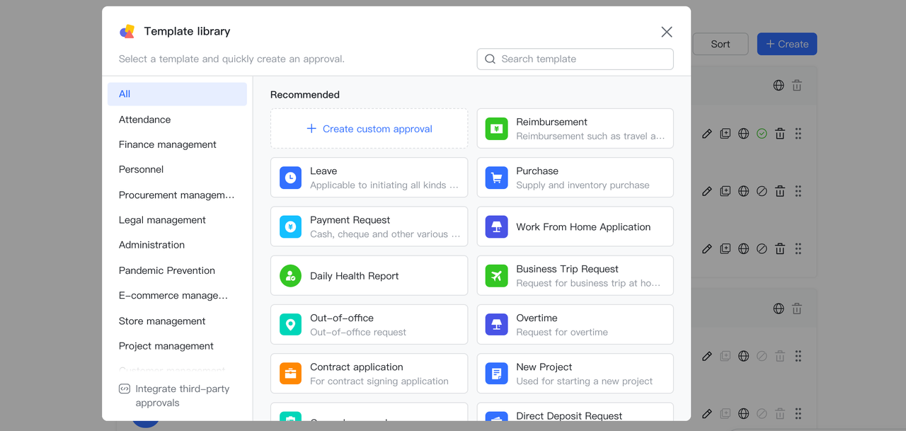Click the Reimbursement template icon
The width and height of the screenshot is (906, 431).
click(x=496, y=129)
